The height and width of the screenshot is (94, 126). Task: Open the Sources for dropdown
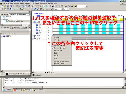29,14
